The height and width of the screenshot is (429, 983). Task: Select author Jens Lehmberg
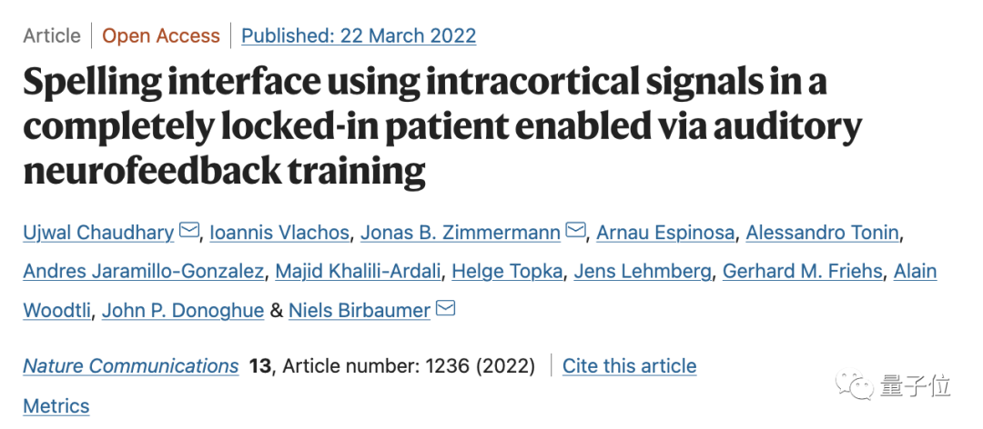644,272
